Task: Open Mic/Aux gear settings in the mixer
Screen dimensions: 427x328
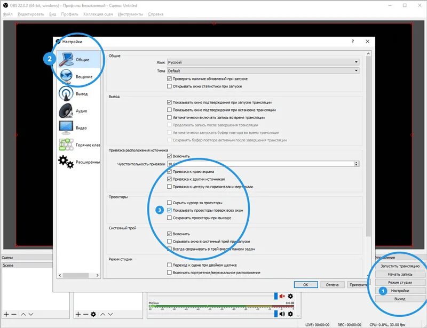Action: coord(290,314)
